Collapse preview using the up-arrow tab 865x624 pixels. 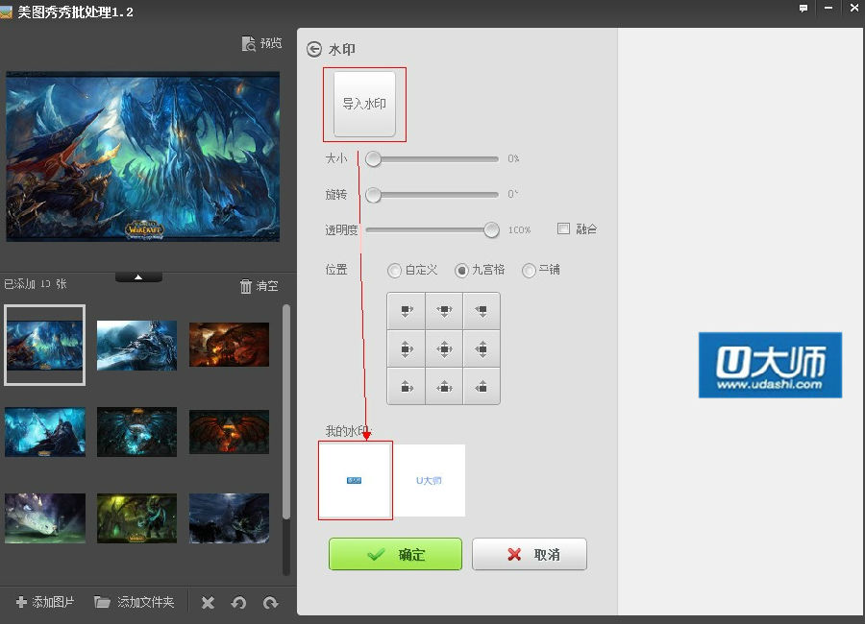[138, 276]
